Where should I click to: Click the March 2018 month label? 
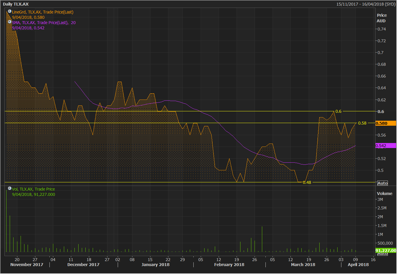coord(303,265)
